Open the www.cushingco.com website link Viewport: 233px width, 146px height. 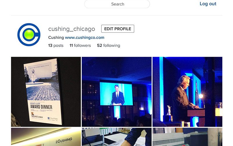click(84, 37)
